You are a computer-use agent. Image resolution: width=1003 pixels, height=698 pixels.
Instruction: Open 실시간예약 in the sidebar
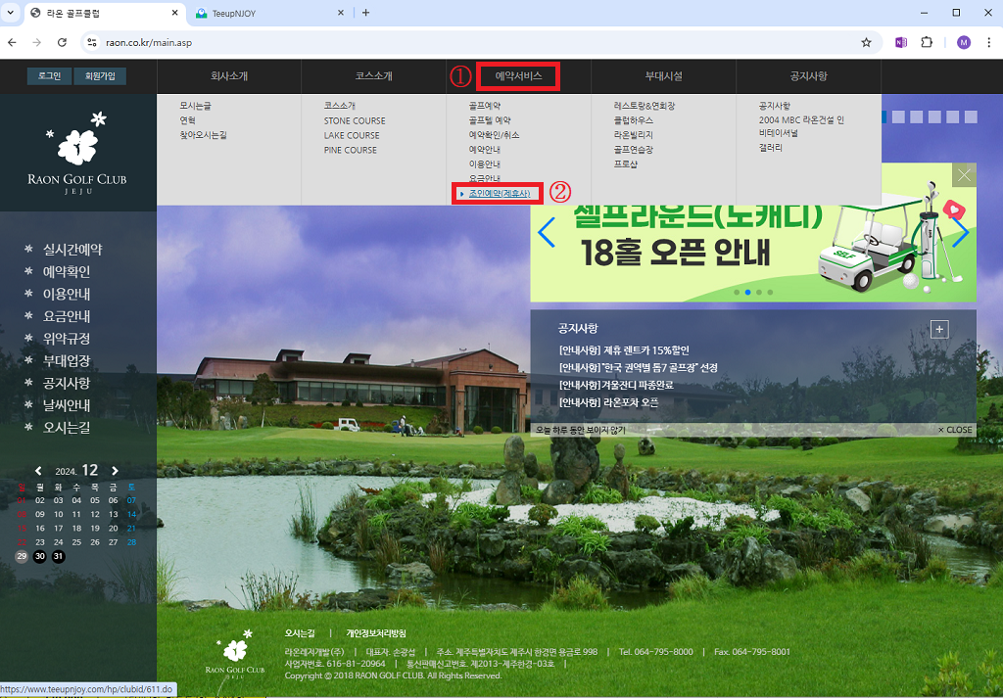(72, 250)
